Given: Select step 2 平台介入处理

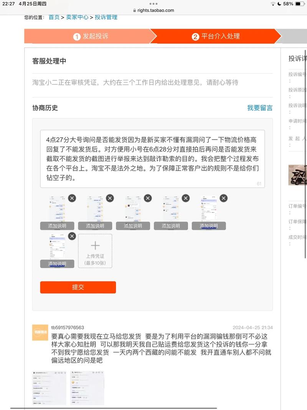Looking at the screenshot, I should click(216, 37).
